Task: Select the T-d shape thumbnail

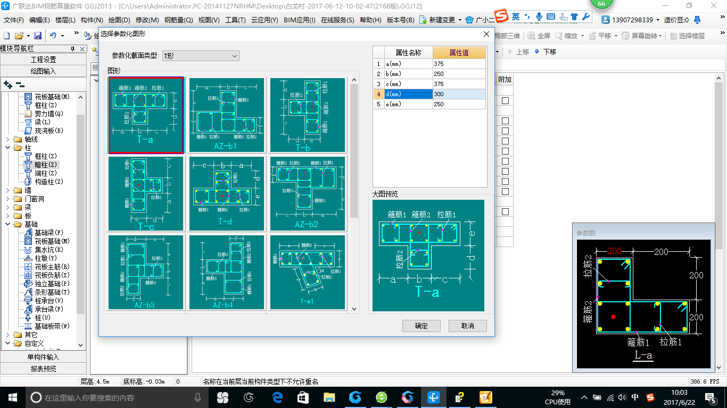Action: [227, 193]
